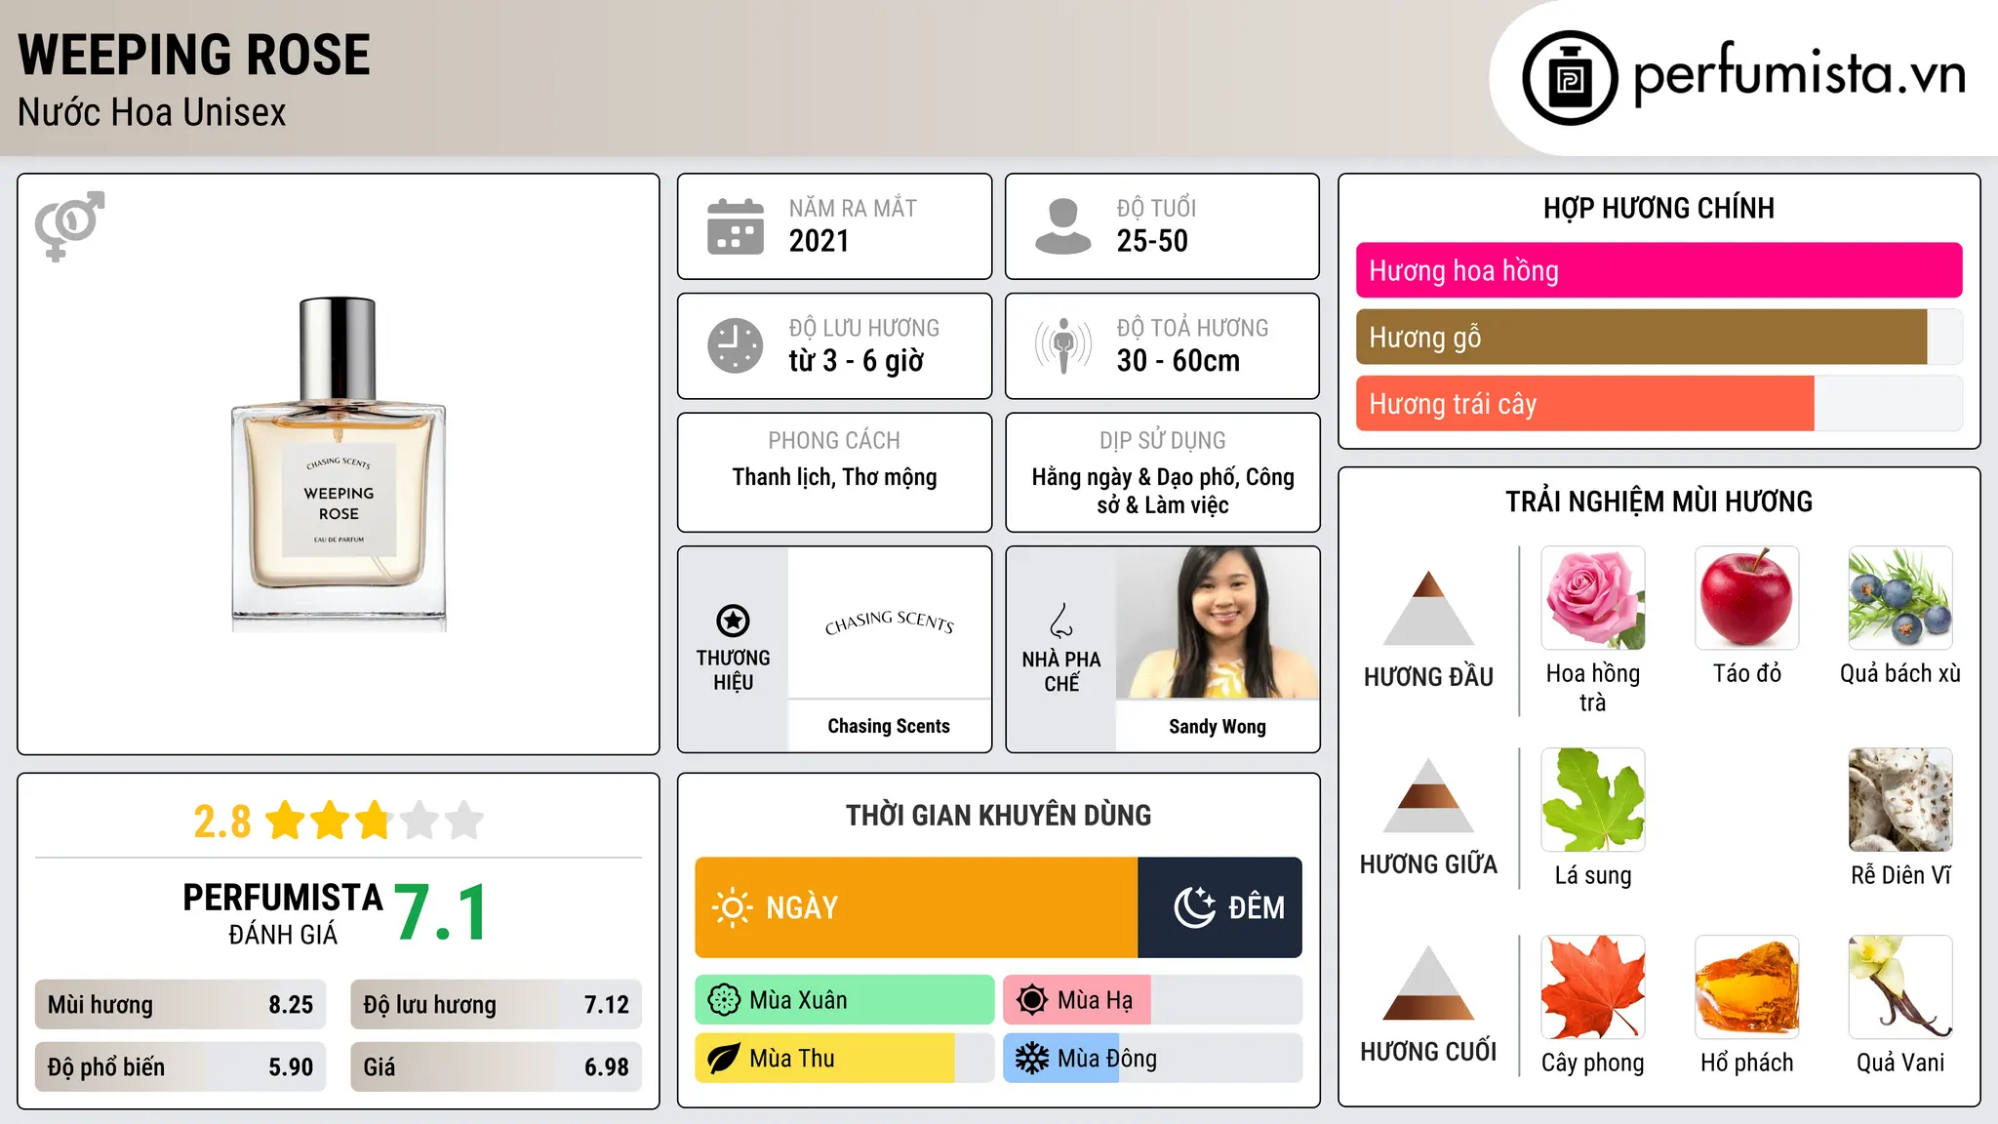
Task: Select the Mùa Thu season bar
Action: pyautogui.click(x=845, y=1059)
